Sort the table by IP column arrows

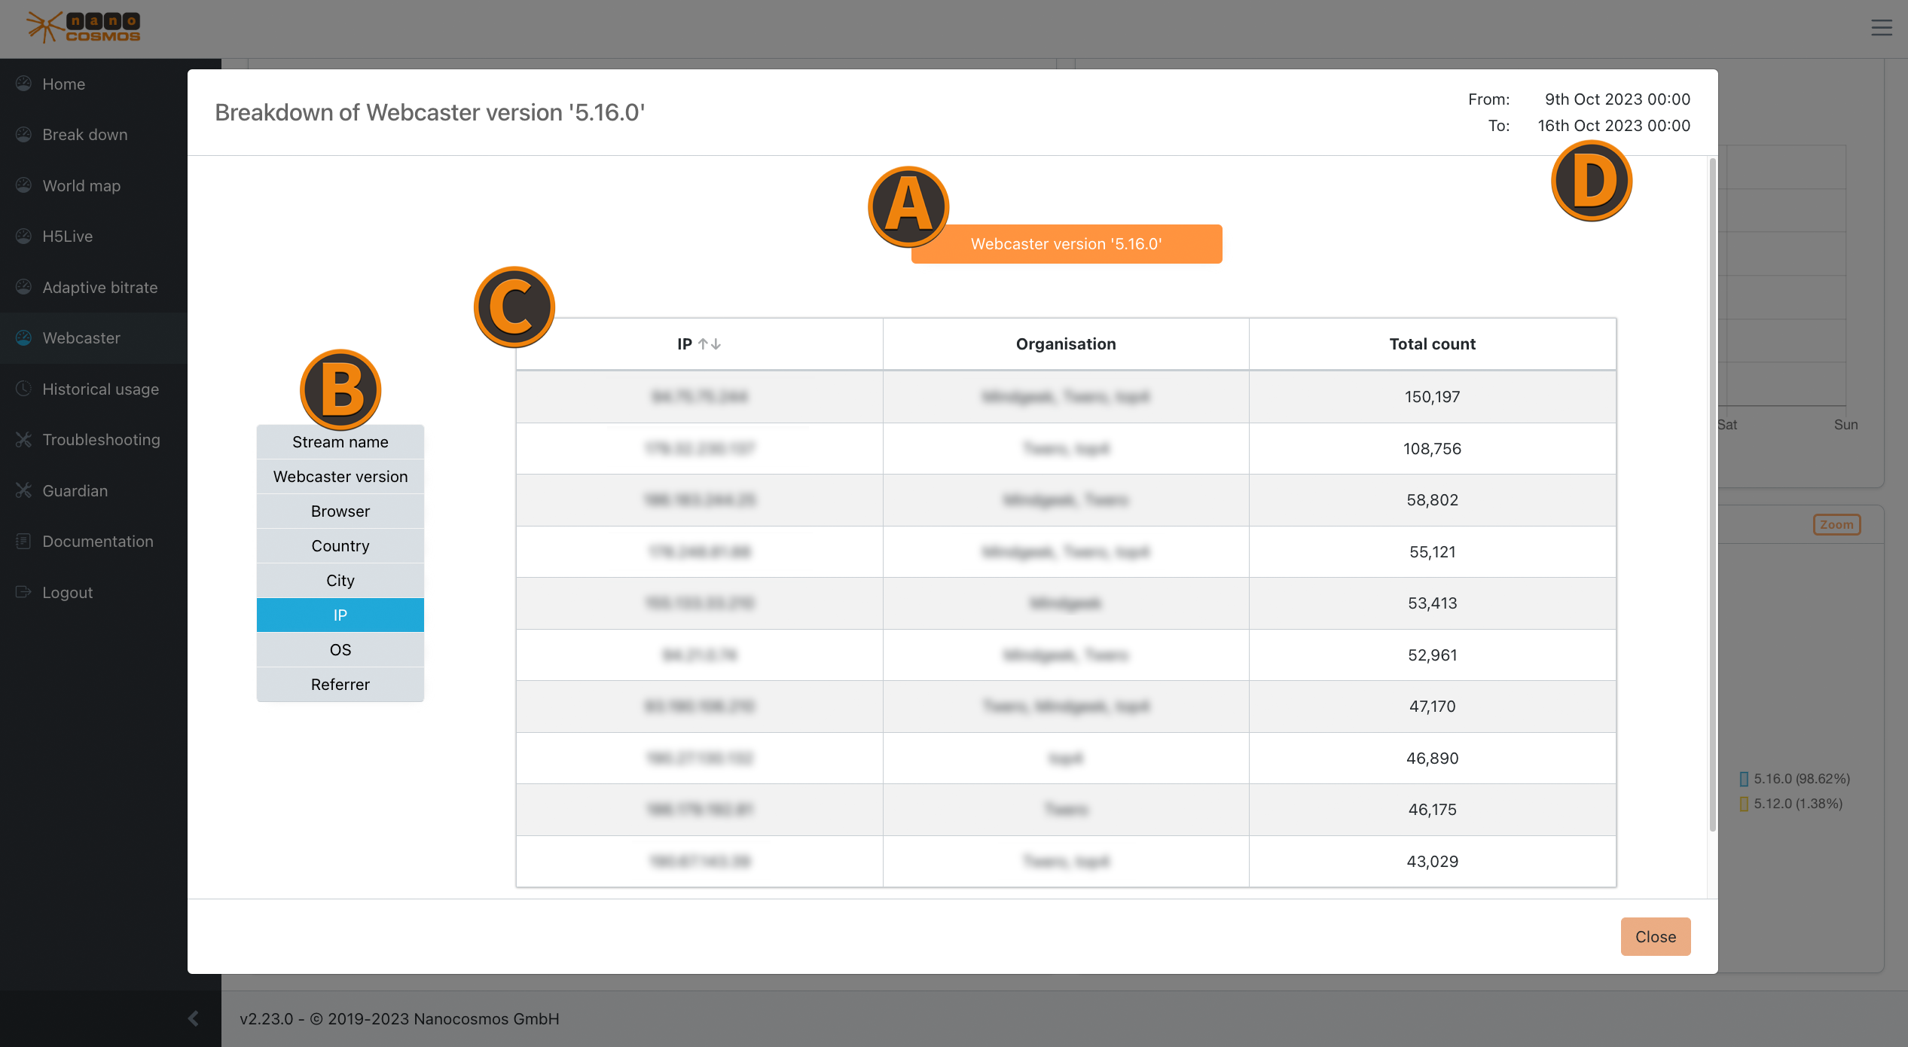[x=710, y=344]
